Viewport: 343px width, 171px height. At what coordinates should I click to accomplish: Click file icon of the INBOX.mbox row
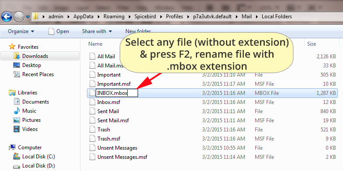coord(93,93)
